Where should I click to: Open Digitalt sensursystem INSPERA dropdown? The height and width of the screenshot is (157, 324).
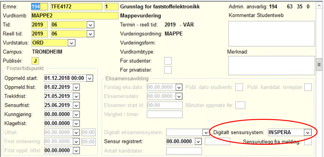click(x=308, y=132)
